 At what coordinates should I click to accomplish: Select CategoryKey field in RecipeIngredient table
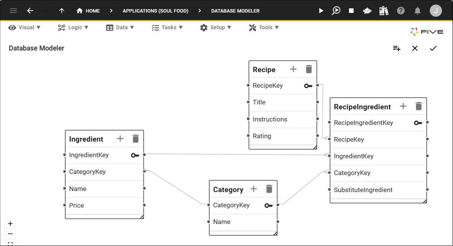378,173
